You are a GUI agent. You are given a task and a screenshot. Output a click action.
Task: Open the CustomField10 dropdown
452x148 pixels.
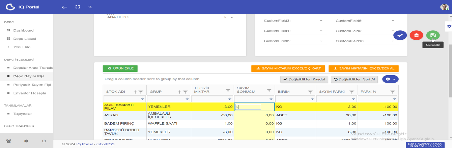(x=393, y=41)
